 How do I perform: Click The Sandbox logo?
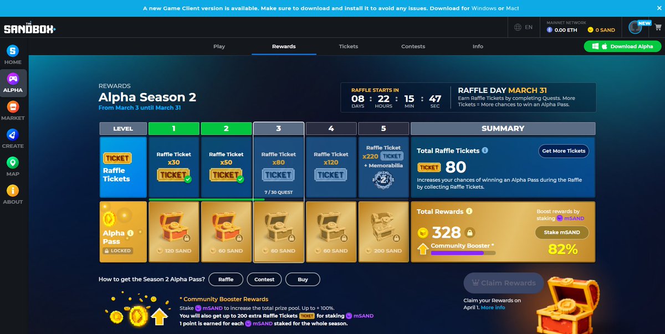coord(30,28)
